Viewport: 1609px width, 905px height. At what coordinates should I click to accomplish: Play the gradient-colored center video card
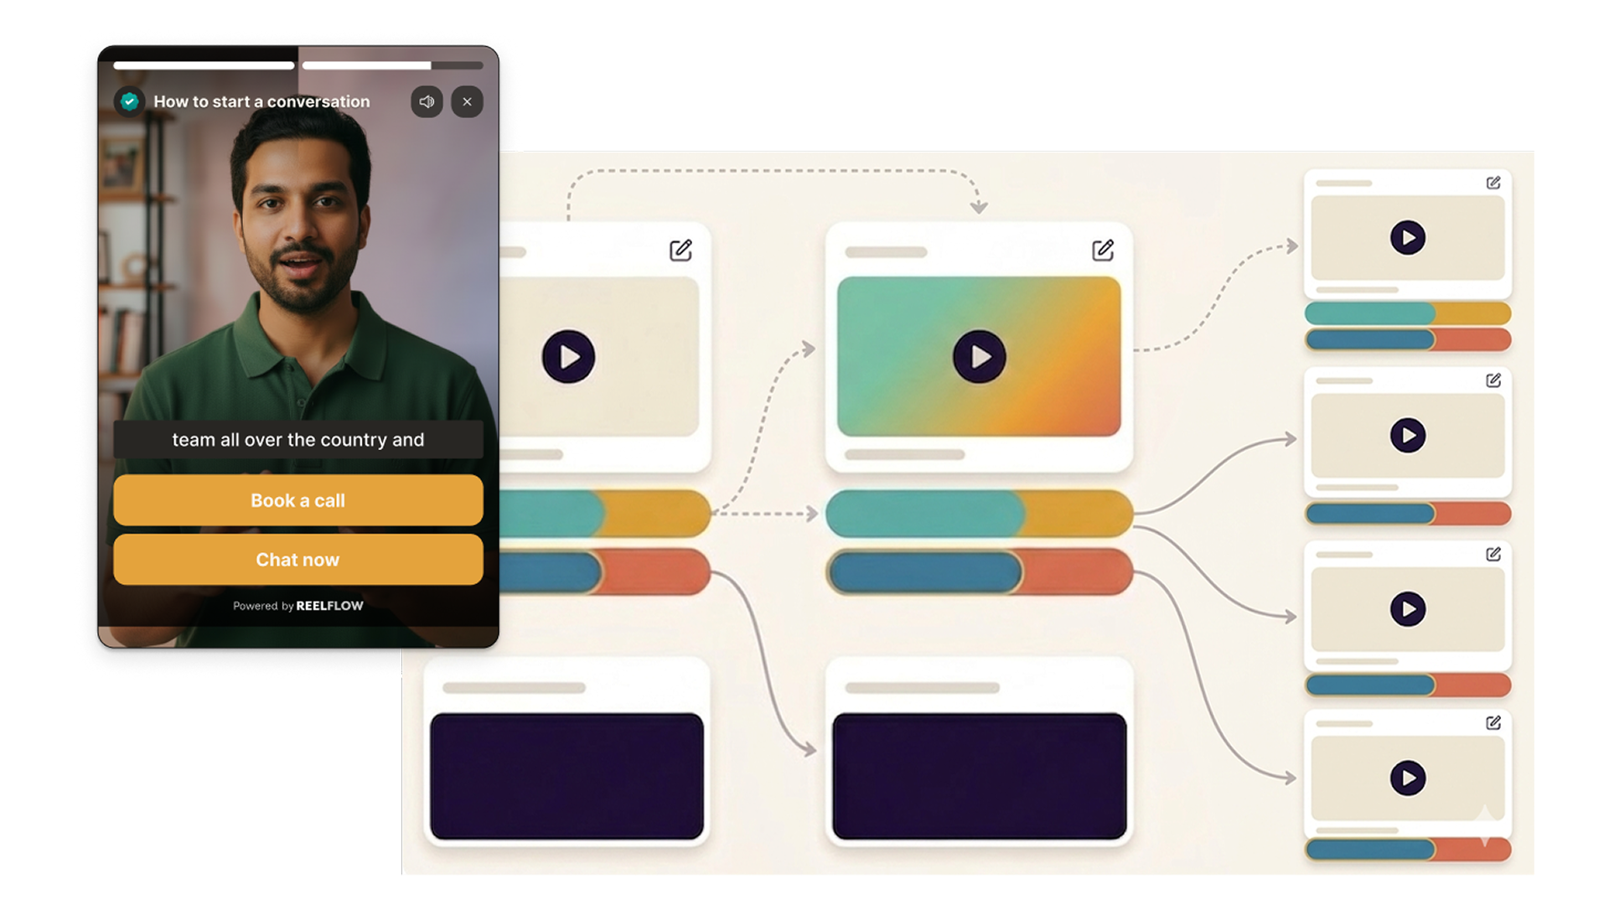pos(979,357)
